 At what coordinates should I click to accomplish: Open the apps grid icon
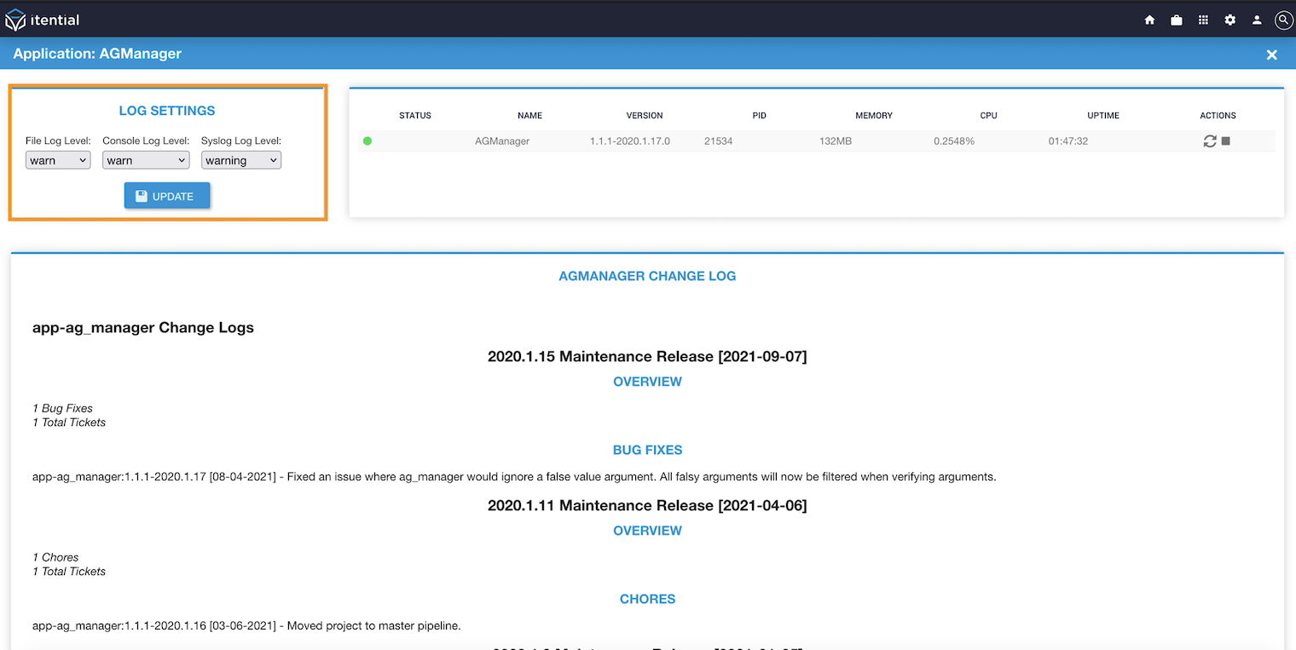pyautogui.click(x=1203, y=20)
